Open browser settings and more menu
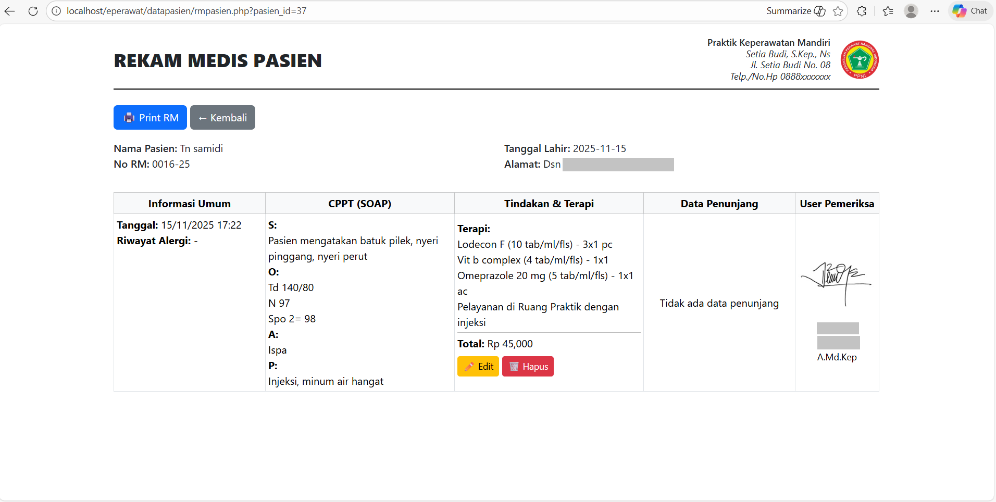 (935, 11)
